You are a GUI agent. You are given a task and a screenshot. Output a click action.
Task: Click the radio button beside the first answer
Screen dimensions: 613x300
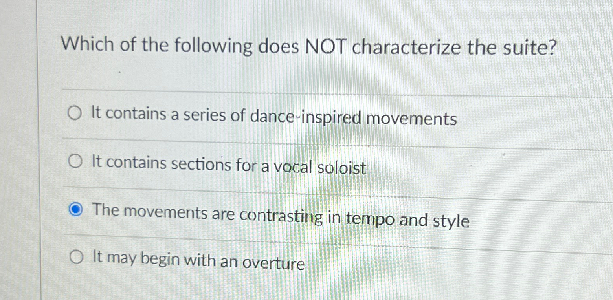click(x=75, y=113)
